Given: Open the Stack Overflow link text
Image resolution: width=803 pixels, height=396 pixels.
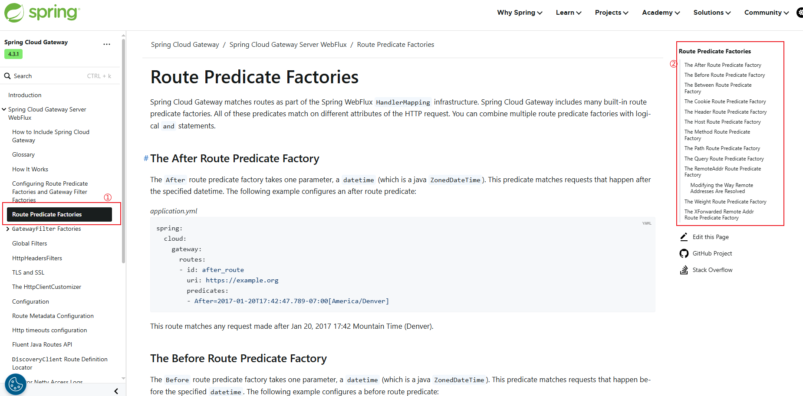Looking at the screenshot, I should (712, 270).
